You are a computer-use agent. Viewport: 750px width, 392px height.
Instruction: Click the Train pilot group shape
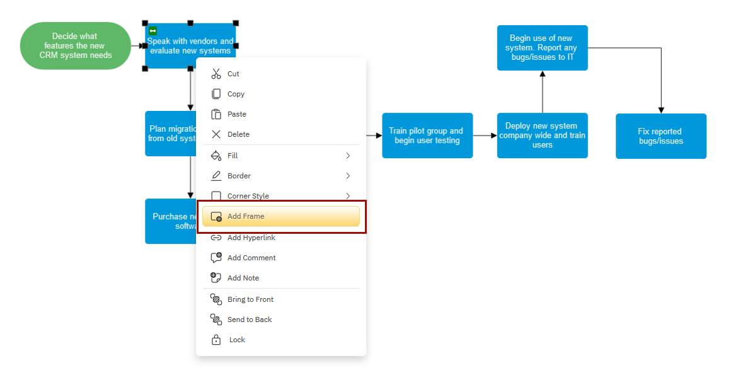pos(427,135)
